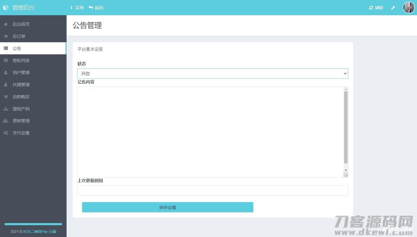The image size is (417, 237).
Task: Click the progress bar above the footer
Action: pos(33,224)
